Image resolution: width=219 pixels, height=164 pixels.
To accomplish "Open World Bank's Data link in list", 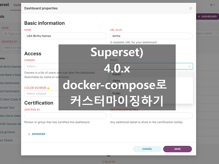I will (x=10, y=75).
